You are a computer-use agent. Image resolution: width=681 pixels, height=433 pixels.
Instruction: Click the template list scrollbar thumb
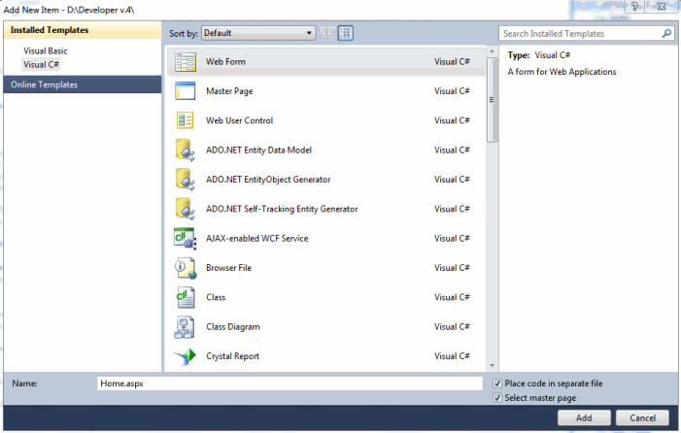pyautogui.click(x=493, y=100)
